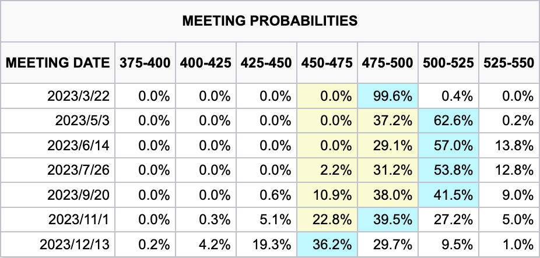
Task: Click the MEETING DATE column header
Action: [58, 62]
